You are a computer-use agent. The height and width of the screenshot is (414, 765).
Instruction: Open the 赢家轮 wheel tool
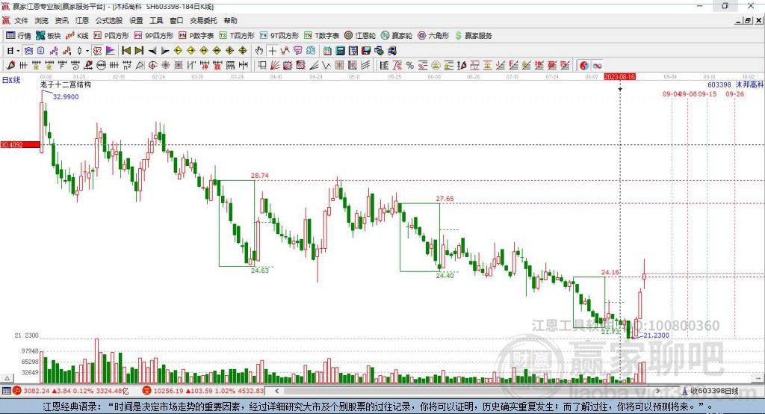pyautogui.click(x=397, y=36)
